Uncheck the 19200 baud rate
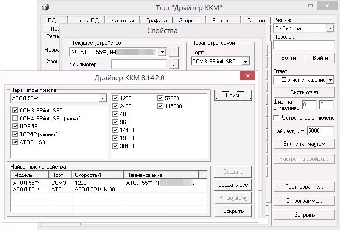Screen dimensions: 340x232 [115, 138]
